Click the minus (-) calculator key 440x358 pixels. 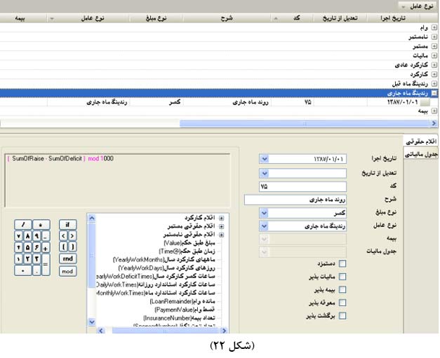coord(46,236)
